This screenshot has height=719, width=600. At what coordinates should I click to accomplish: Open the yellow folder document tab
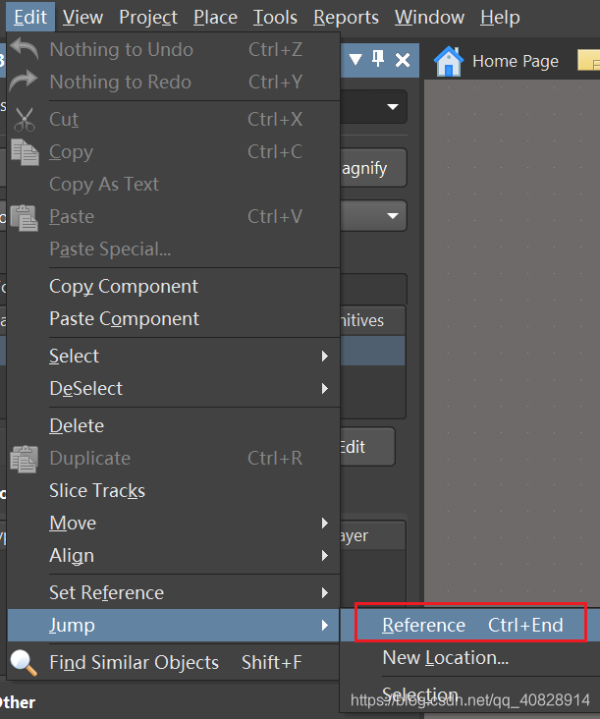(x=589, y=61)
